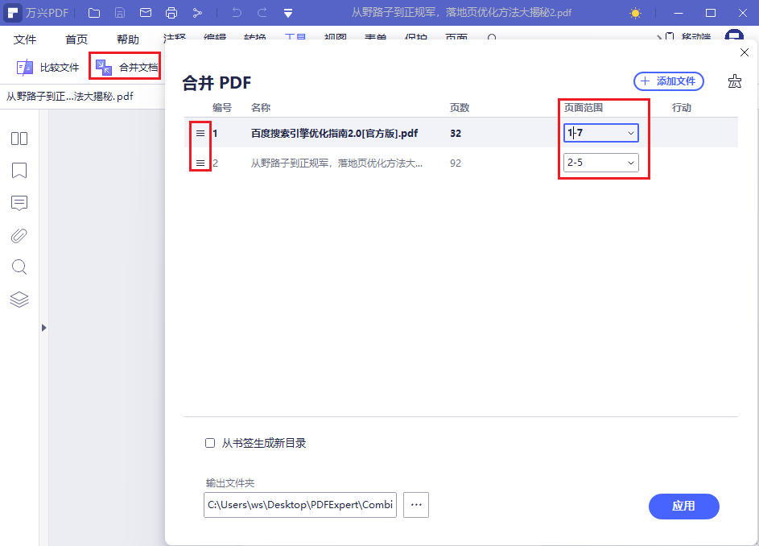Select the Search icon in the sidebar
Screen dimensions: 759x546
click(19, 267)
